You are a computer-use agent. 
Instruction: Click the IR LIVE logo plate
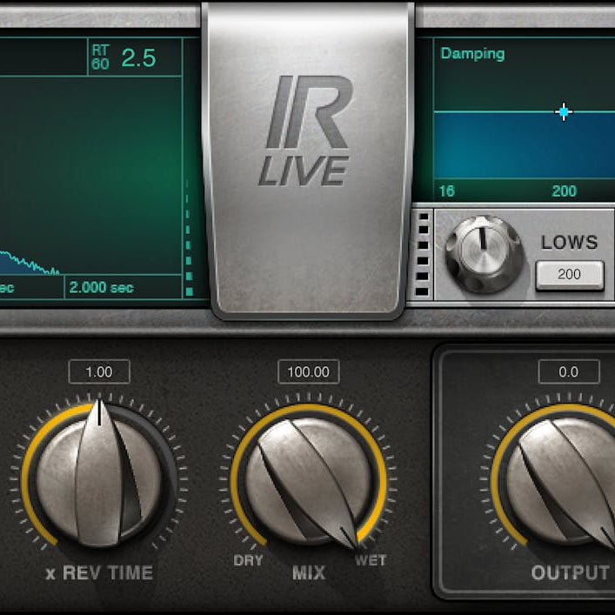click(308, 161)
